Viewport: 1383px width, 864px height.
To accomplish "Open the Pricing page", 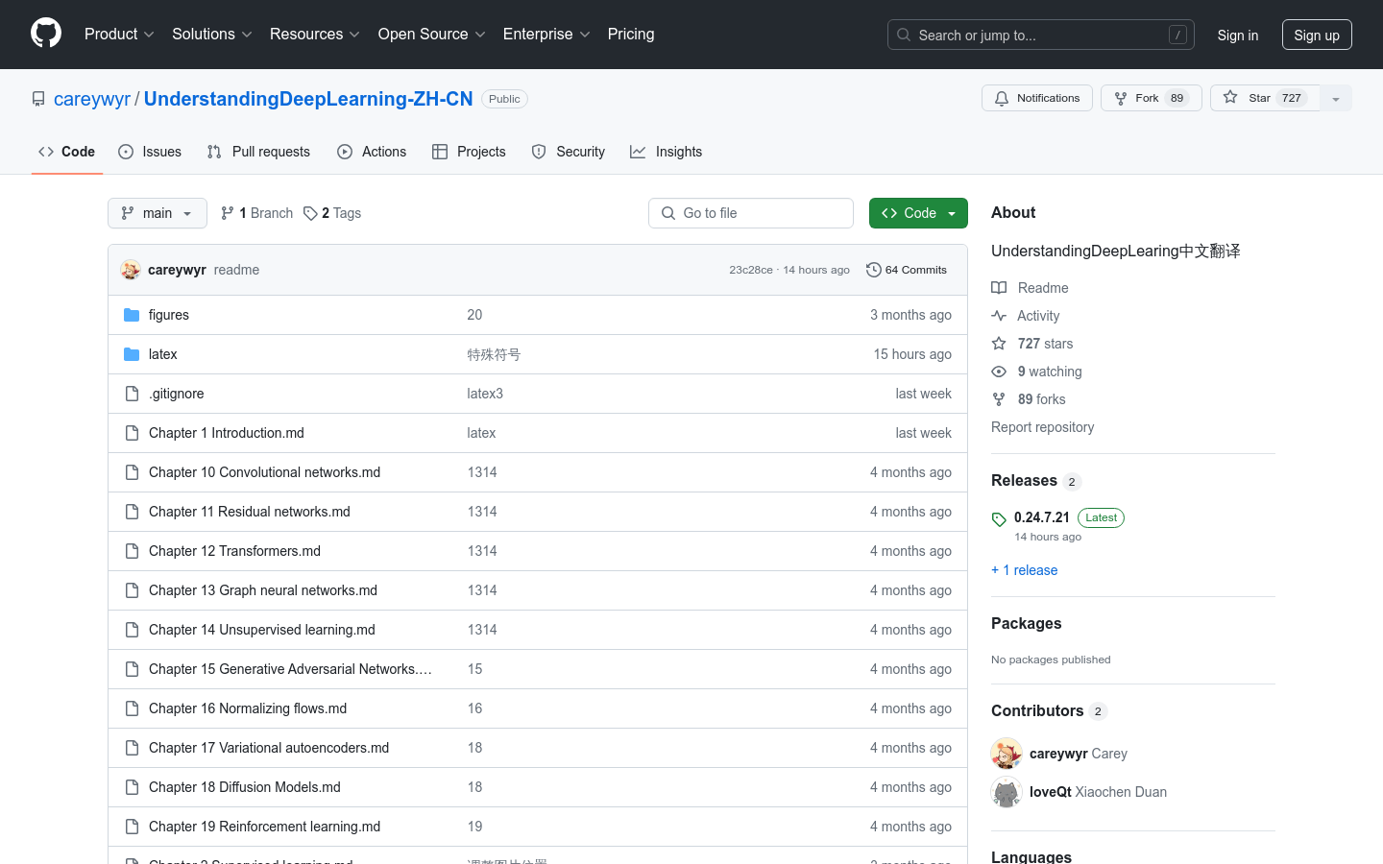I will pyautogui.click(x=631, y=34).
